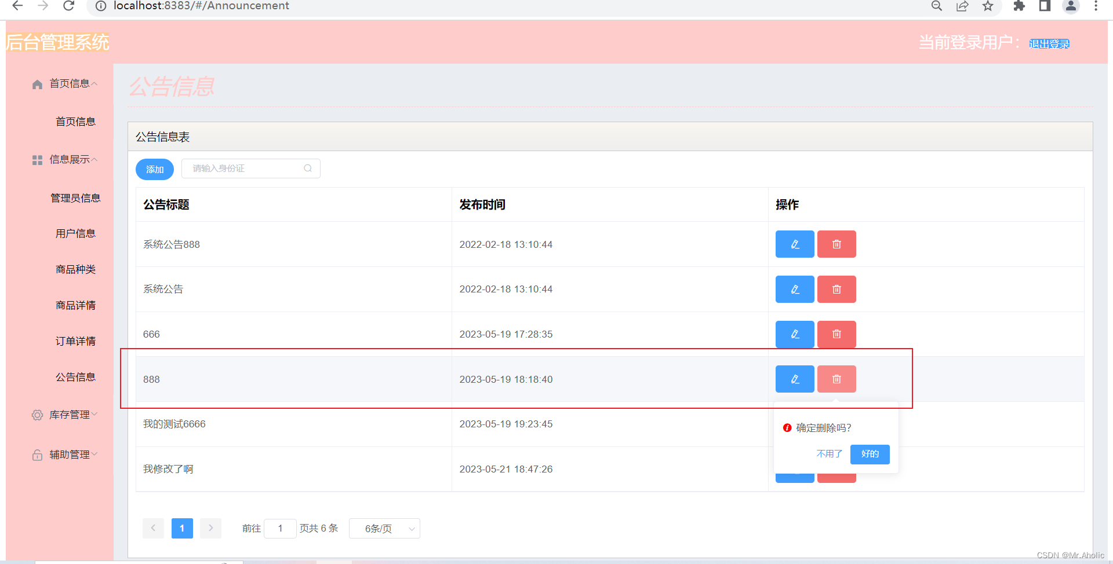Image resolution: width=1113 pixels, height=564 pixels.
Task: Click gear icon beside 库存管理
Action: click(37, 415)
